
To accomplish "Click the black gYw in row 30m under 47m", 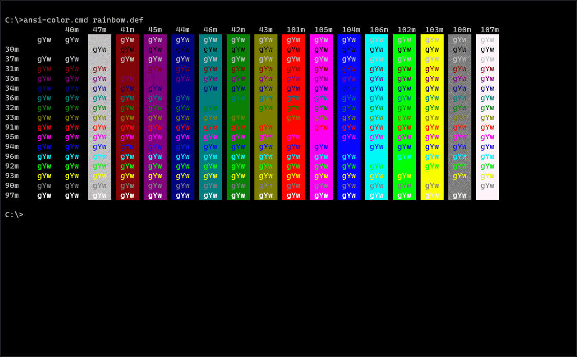I will coord(100,50).
